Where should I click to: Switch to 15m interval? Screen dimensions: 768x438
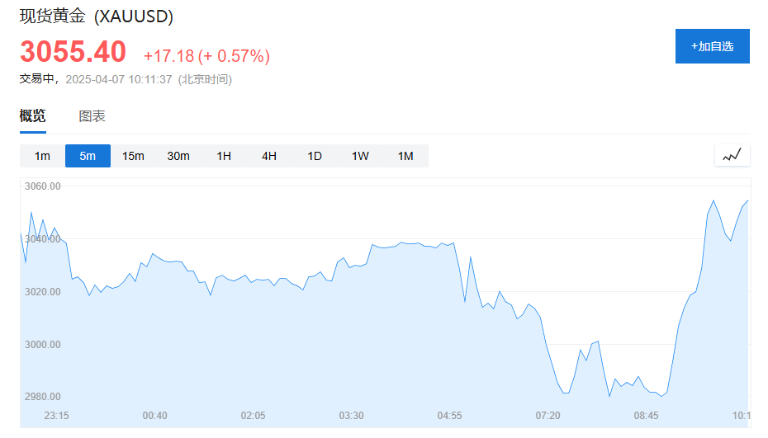tap(133, 156)
